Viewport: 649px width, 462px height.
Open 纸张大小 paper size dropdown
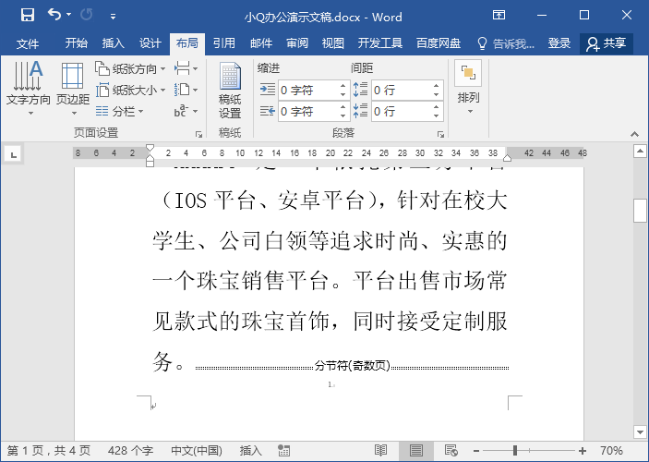click(x=130, y=90)
